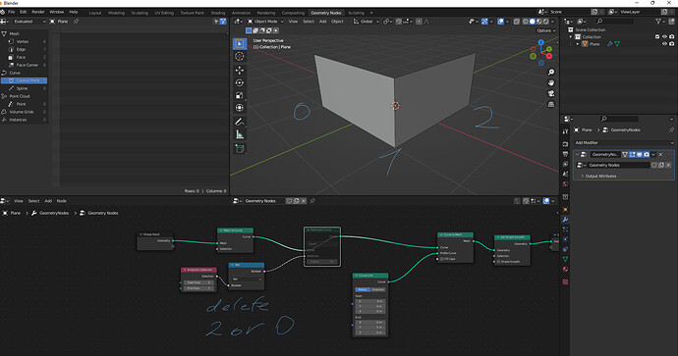Open the node editor Add menu
678x356 pixels.
[48, 201]
